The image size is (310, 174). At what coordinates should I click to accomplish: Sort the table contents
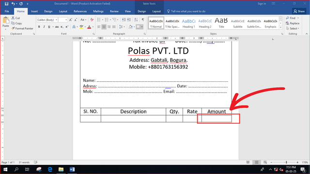[136, 20]
